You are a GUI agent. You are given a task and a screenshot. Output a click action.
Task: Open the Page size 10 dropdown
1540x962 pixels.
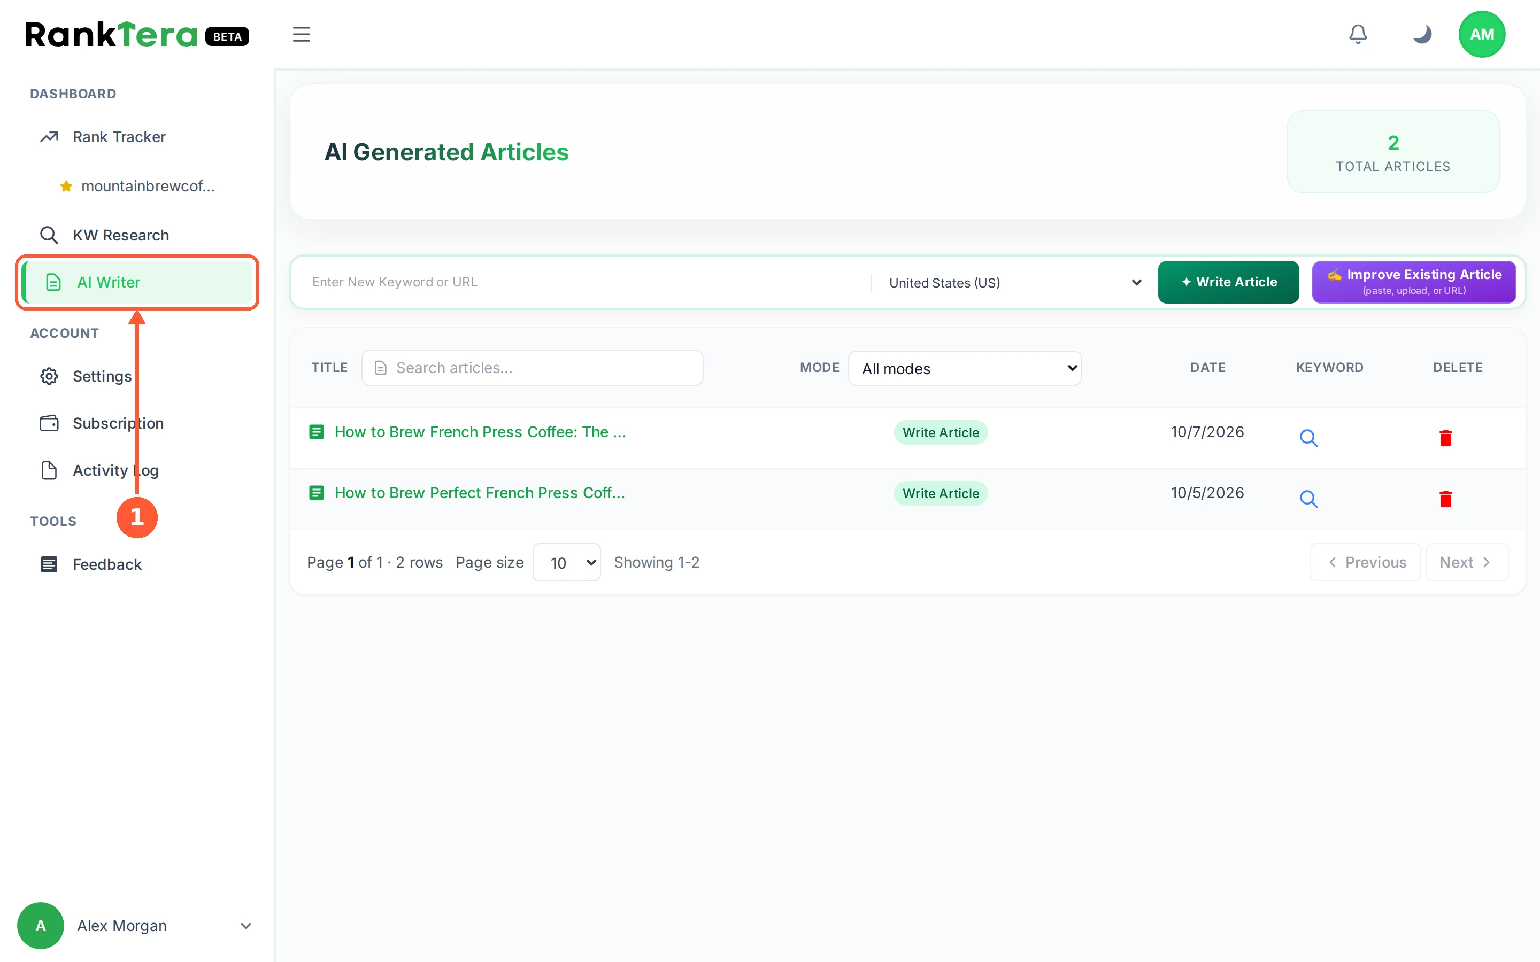pos(566,562)
